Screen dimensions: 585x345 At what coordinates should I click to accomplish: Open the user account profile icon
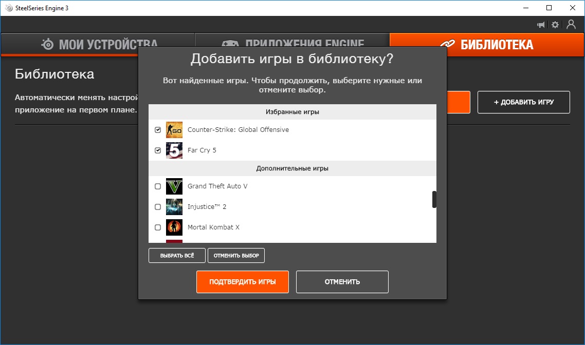(x=571, y=24)
